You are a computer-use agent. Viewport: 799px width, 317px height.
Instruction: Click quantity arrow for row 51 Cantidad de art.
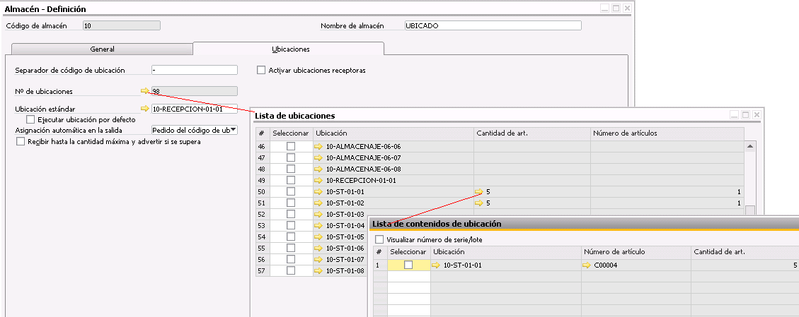(x=479, y=203)
